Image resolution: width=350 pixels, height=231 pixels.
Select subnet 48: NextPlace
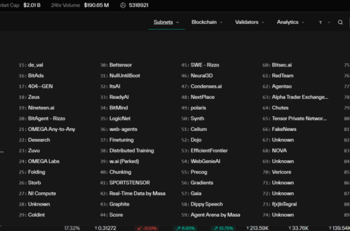point(198,97)
